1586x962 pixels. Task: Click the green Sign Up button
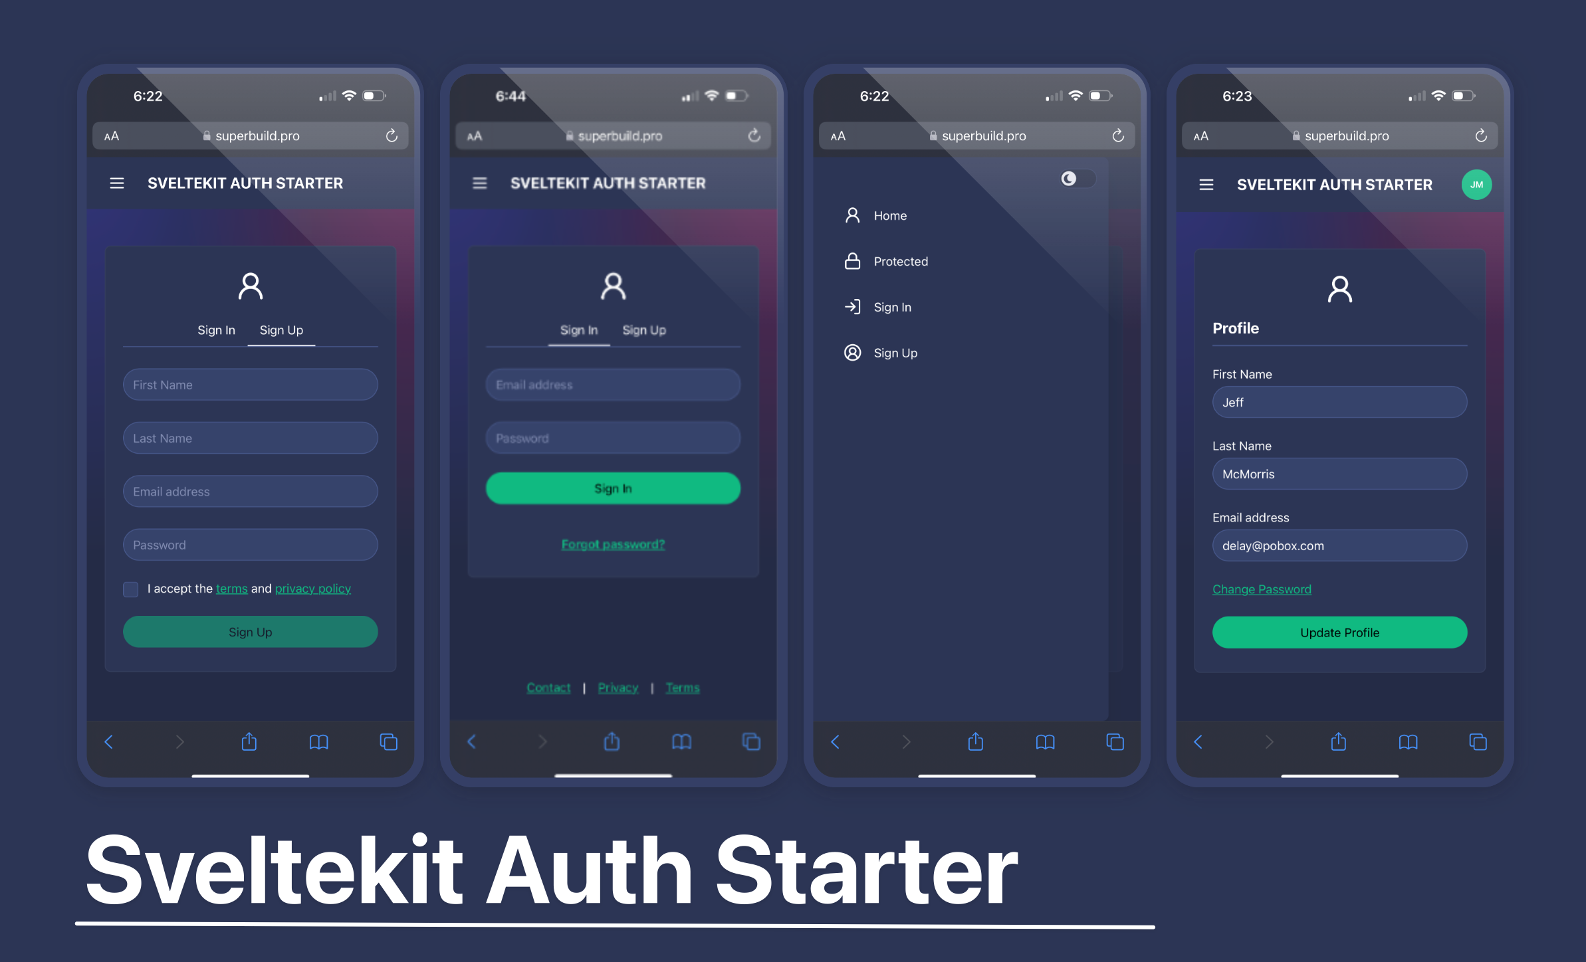[249, 632]
